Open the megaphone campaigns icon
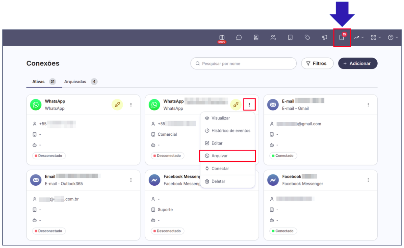Screen dimensions: 404x248 click(x=325, y=38)
